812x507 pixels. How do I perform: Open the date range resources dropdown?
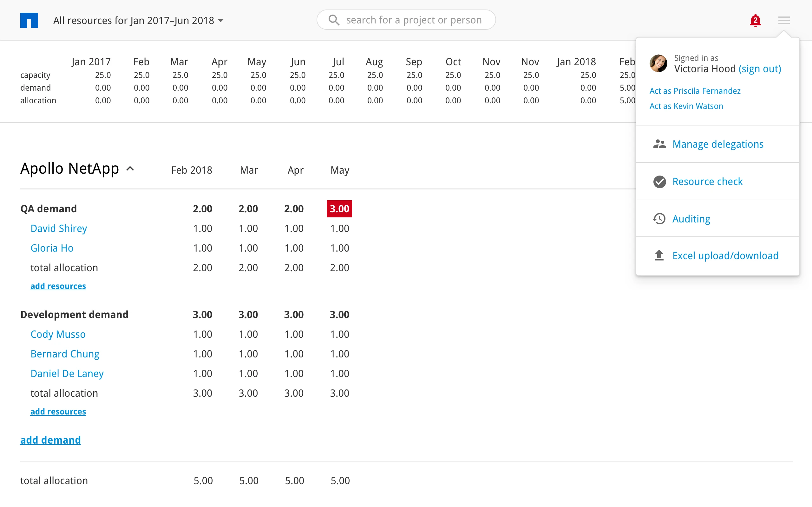(138, 21)
